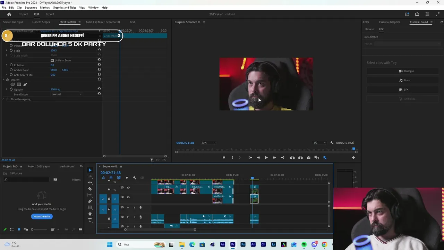Select the Rectangle tool
Image resolution: width=444 pixels, height=250 pixels.
(90, 207)
